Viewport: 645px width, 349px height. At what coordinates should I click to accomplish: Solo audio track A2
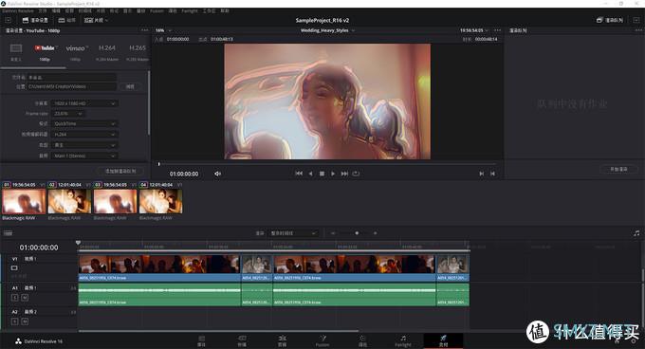15,321
